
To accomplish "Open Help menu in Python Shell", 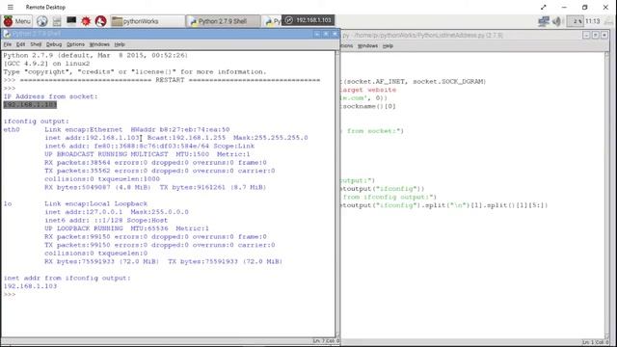I will click(x=120, y=44).
